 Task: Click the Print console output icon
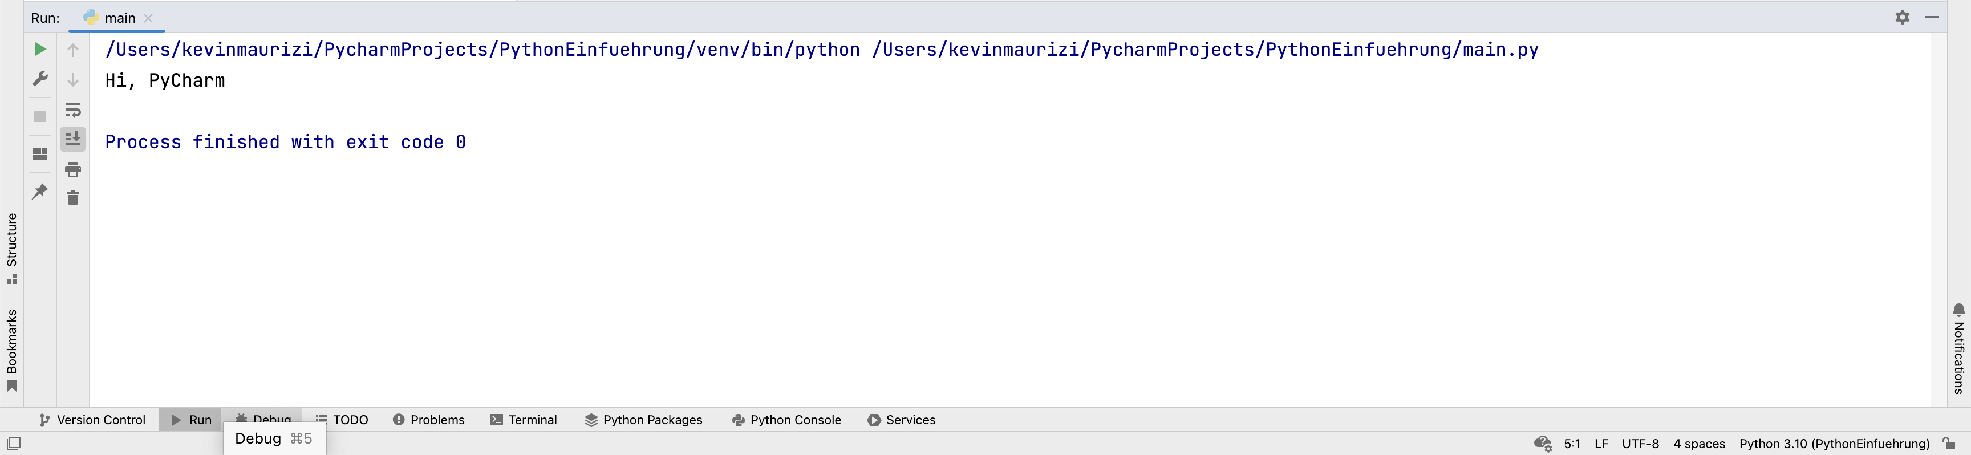coord(72,169)
